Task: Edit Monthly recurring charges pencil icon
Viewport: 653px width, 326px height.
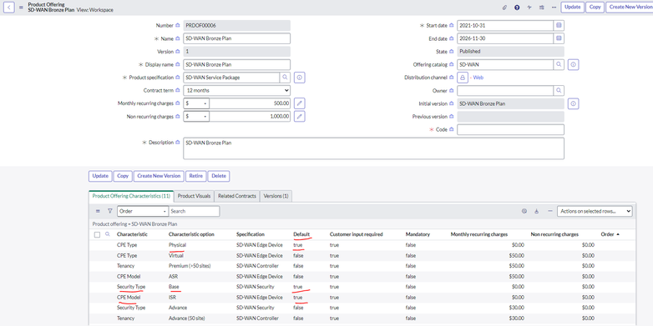Action: 300,103
